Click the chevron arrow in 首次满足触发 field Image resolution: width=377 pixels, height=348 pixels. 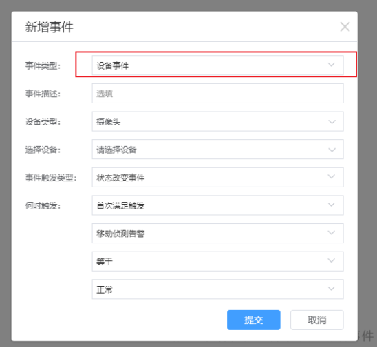332,205
